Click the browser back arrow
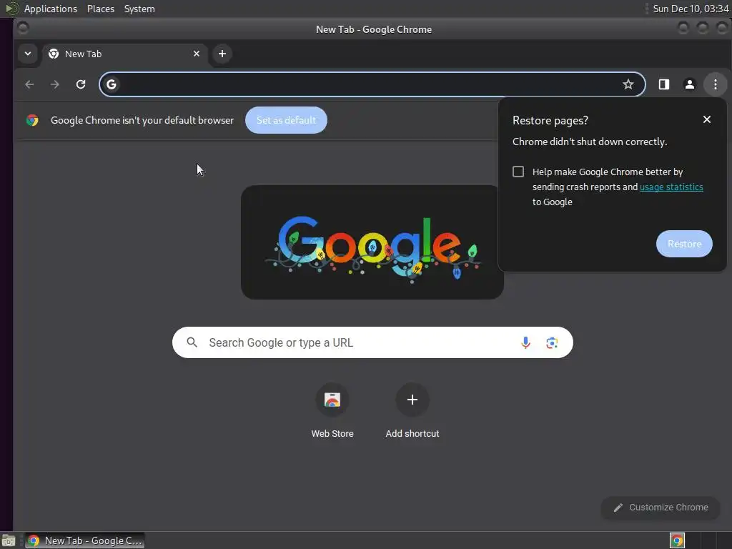Screen dimensions: 732x549 click(29, 84)
